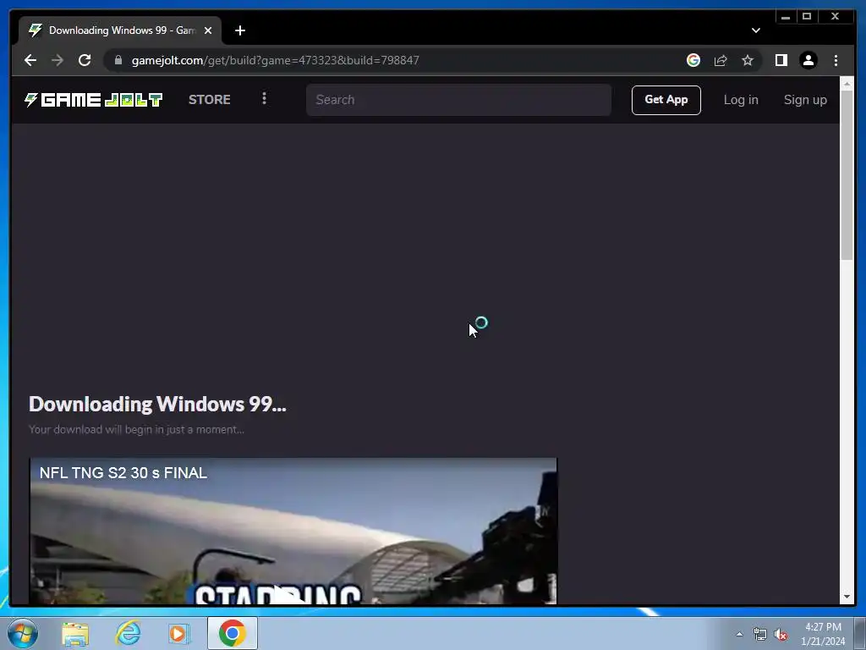Open the STORE page
The image size is (866, 650).
(x=210, y=100)
